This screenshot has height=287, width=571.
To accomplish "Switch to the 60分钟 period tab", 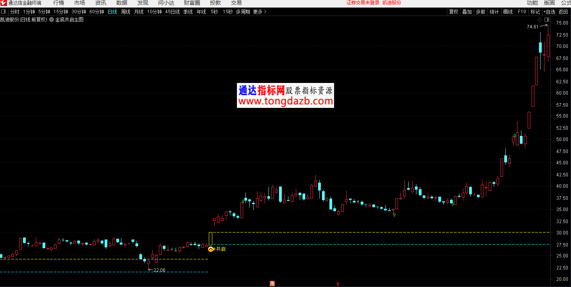I will coord(97,12).
